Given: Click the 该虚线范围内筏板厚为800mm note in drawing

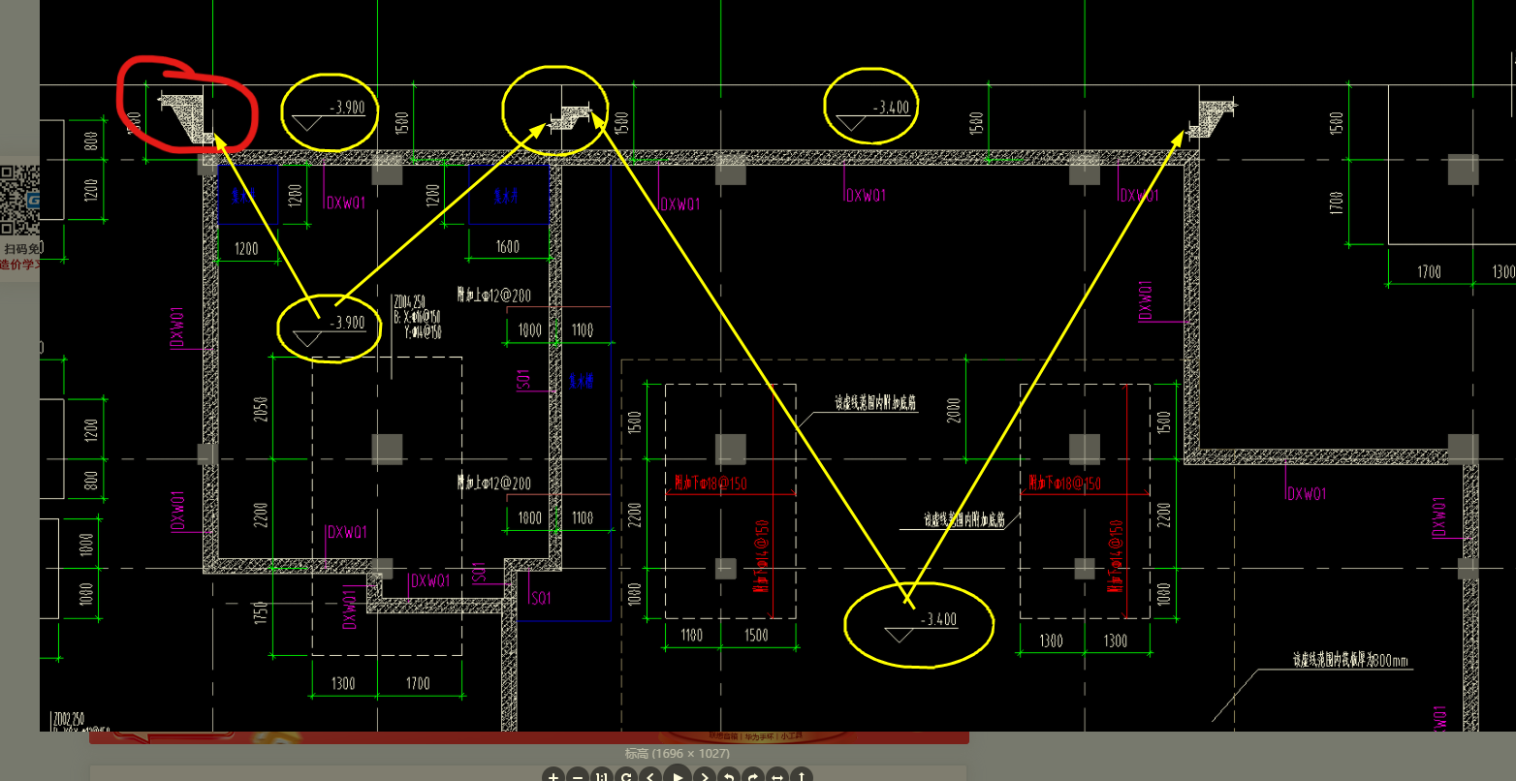Looking at the screenshot, I should tap(1351, 661).
